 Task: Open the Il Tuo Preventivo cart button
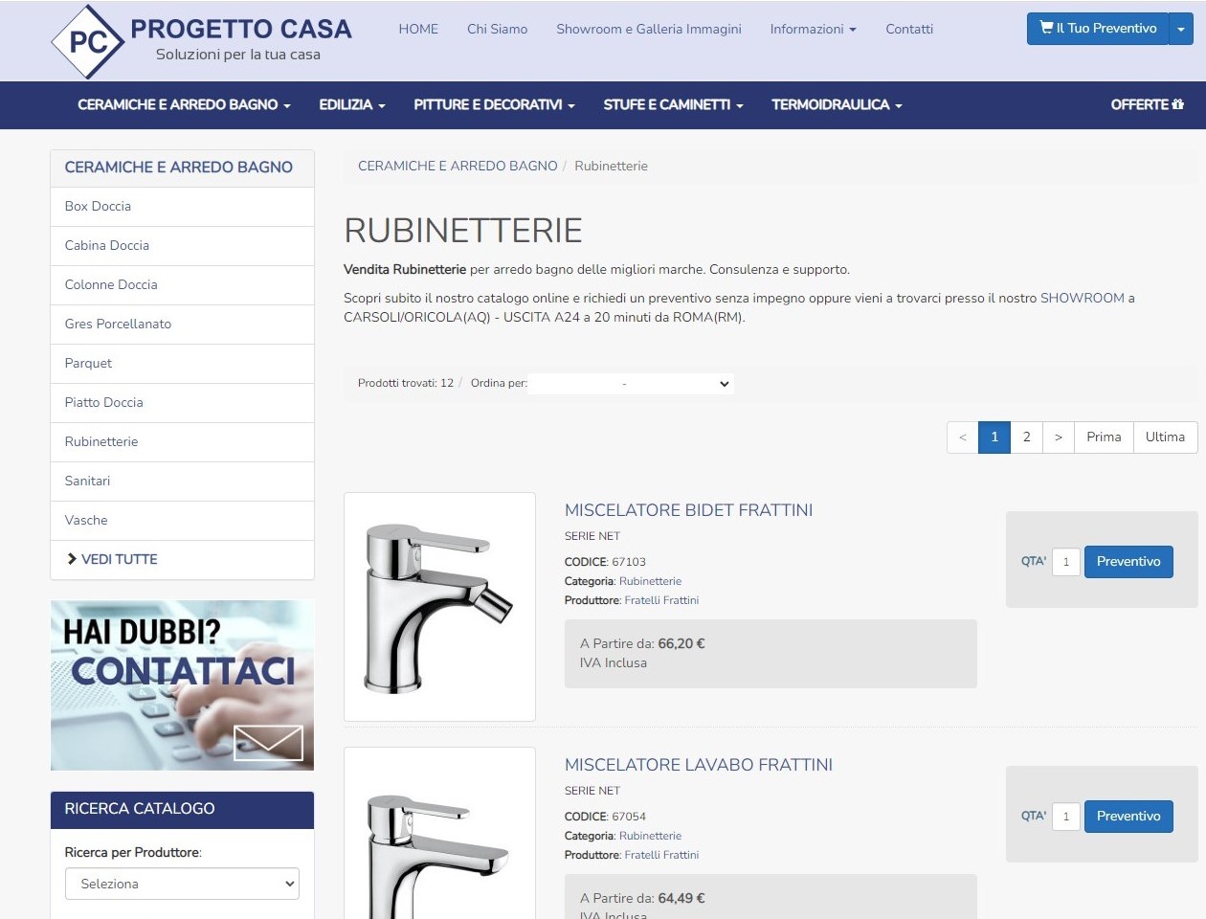coord(1098,29)
